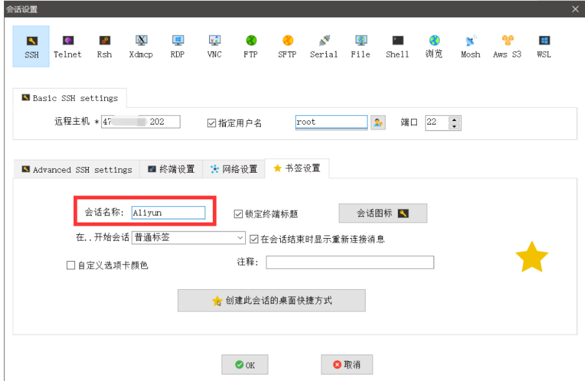
Task: Select the FTP session type
Action: pos(250,47)
